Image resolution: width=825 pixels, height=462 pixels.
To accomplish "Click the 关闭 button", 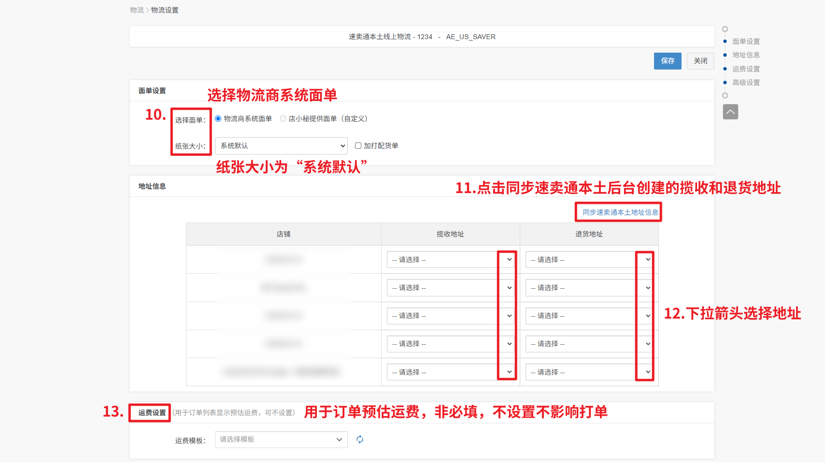I will [x=700, y=61].
